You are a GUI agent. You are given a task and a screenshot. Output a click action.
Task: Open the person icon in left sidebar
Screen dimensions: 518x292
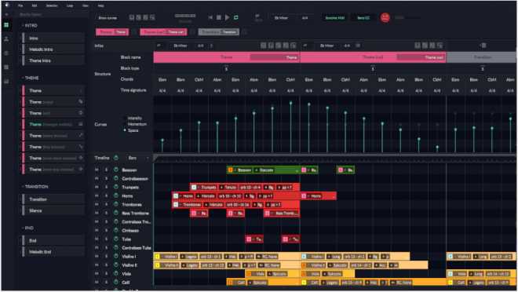click(x=6, y=39)
